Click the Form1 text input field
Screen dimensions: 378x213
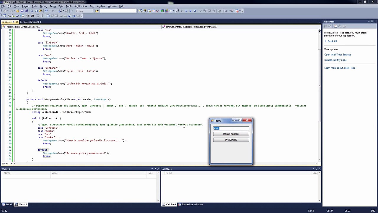pyautogui.click(x=231, y=128)
